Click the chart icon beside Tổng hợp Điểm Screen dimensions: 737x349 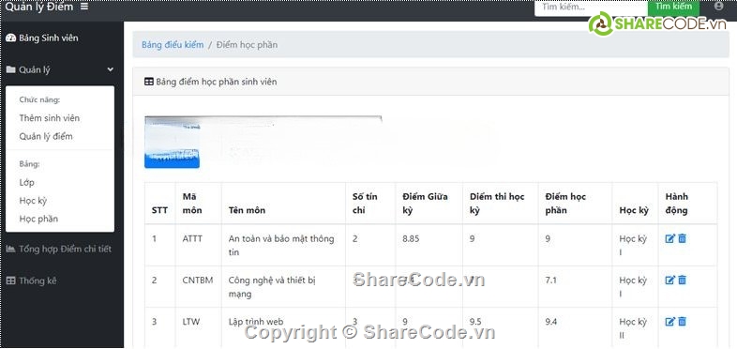pos(11,249)
